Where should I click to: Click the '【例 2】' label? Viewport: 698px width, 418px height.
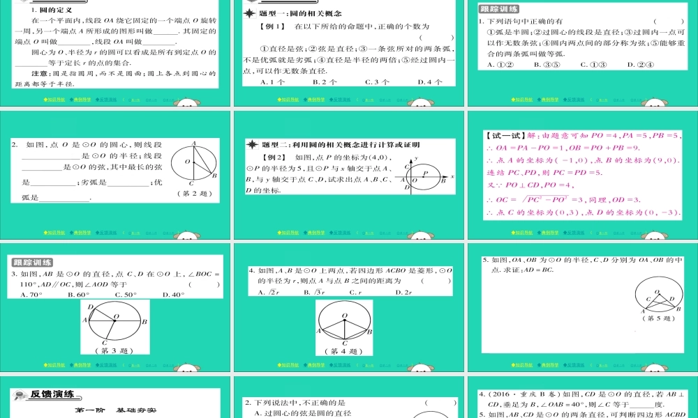(x=274, y=157)
